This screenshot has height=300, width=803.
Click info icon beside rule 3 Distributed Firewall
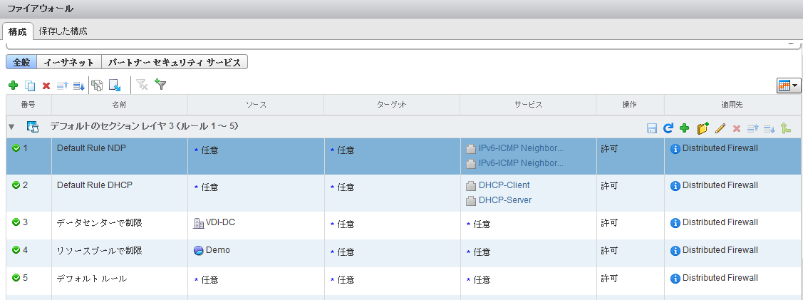click(675, 223)
